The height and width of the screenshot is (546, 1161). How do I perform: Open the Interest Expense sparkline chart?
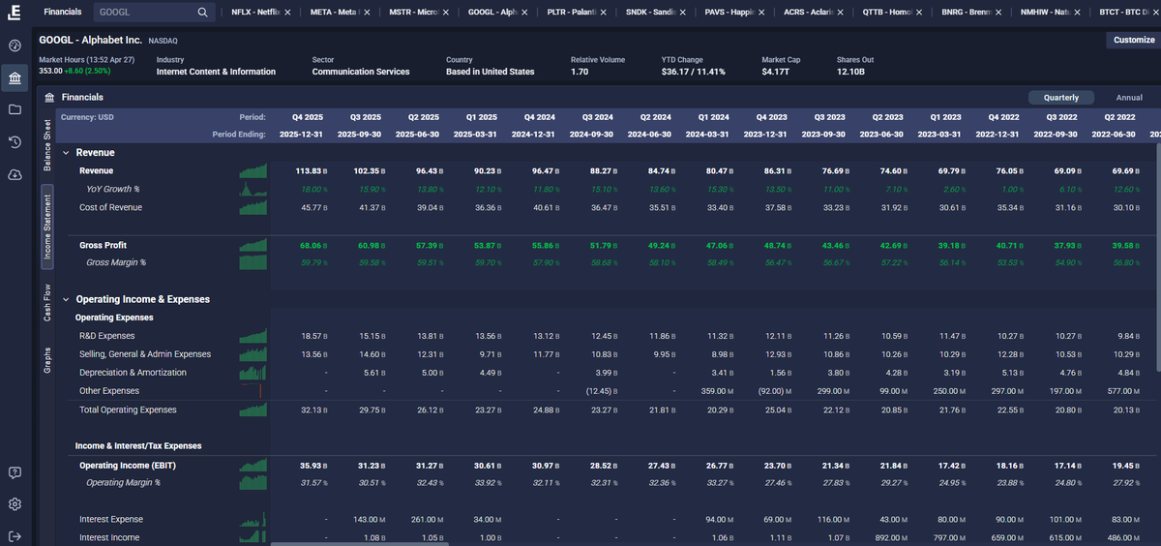[x=253, y=519]
